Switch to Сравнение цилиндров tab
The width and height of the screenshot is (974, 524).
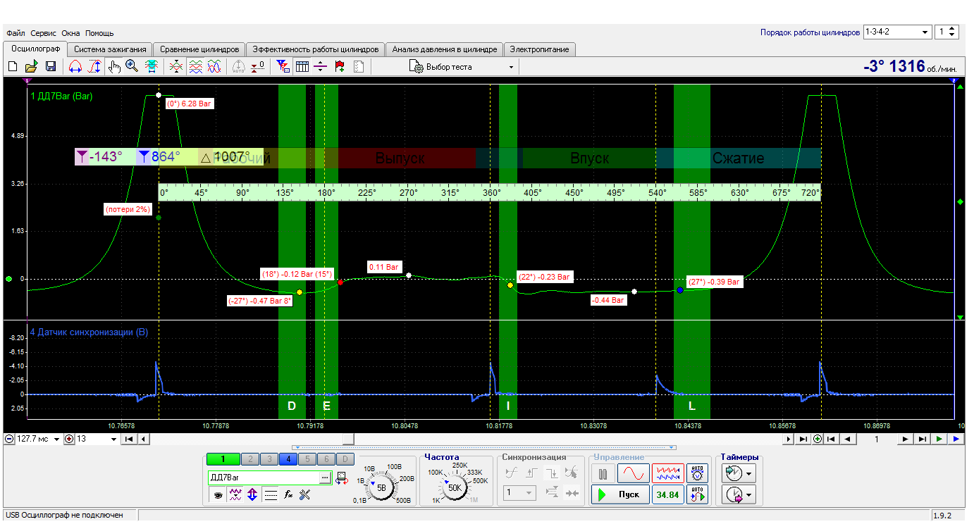[199, 49]
